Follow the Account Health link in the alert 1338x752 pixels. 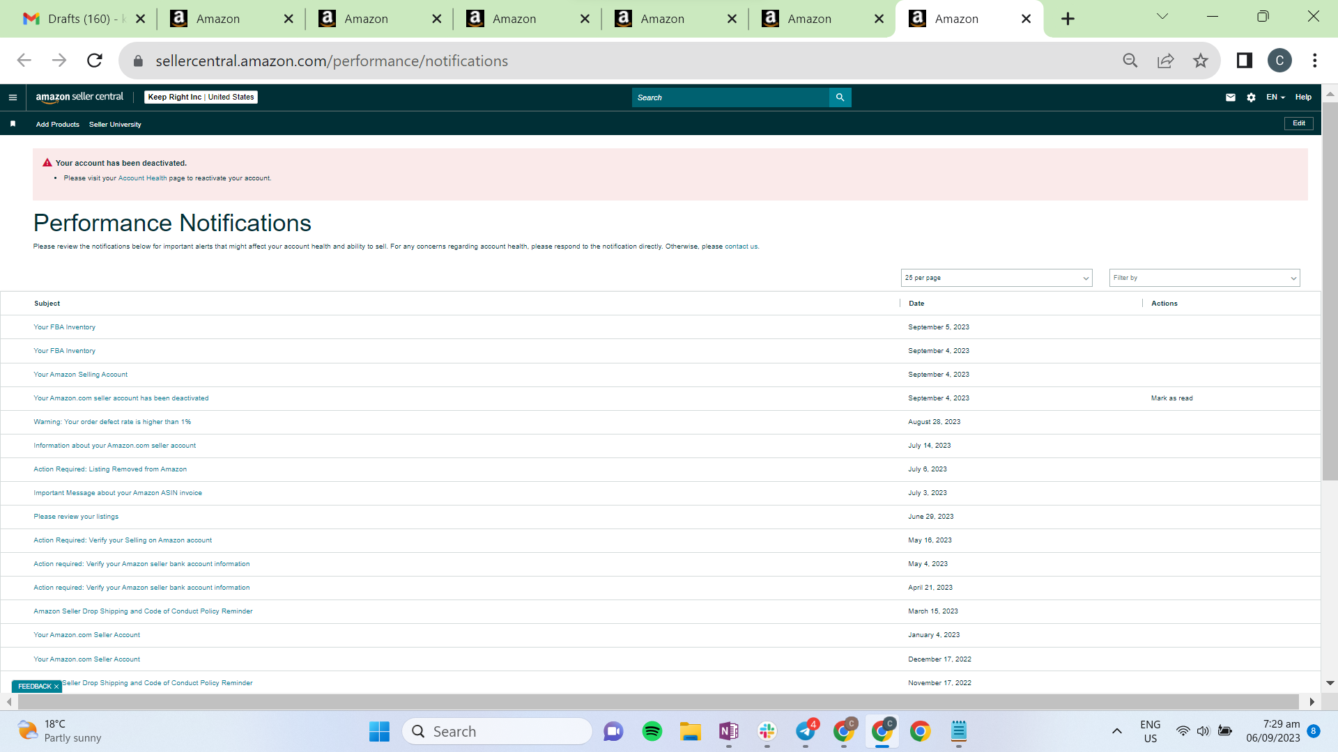142,178
